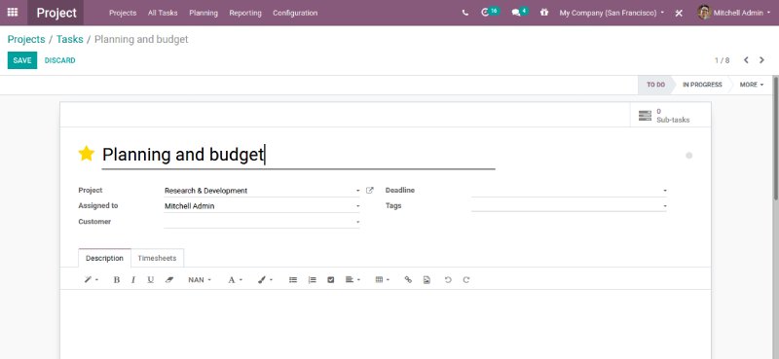Screen dimensions: 779x359
Task: Click the SAVE button
Action: tap(22, 60)
